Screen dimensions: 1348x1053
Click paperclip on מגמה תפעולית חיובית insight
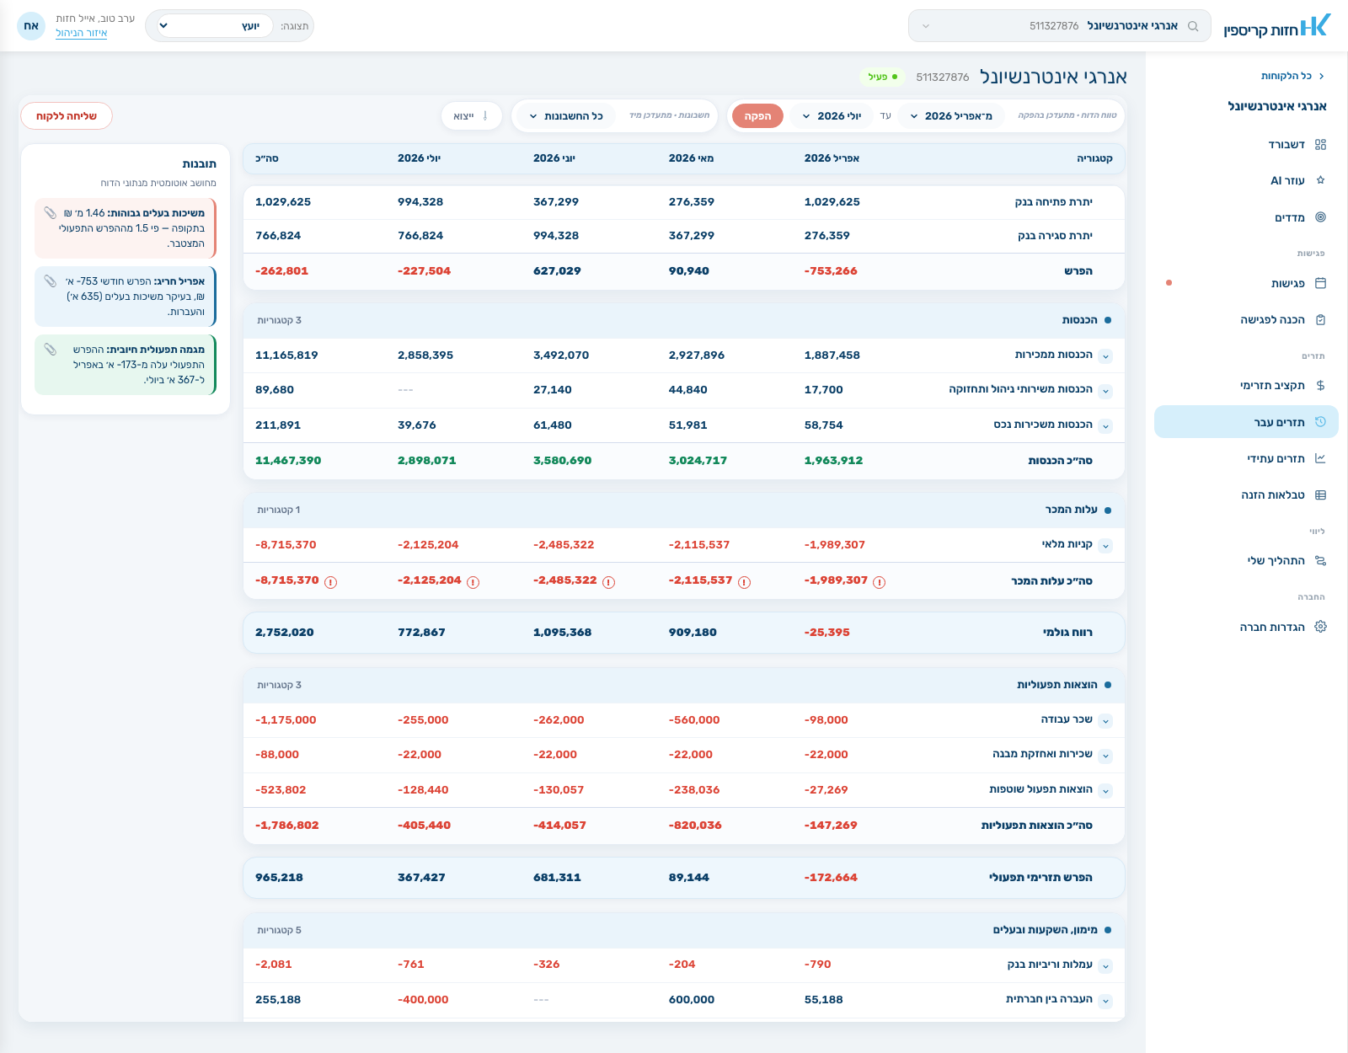pyautogui.click(x=51, y=350)
